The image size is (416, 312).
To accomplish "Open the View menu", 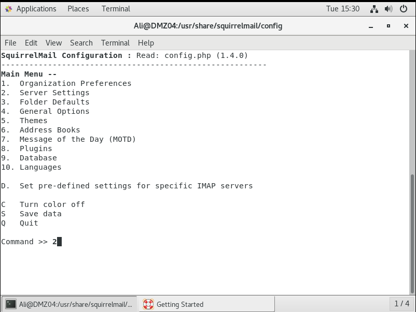I will coord(53,43).
